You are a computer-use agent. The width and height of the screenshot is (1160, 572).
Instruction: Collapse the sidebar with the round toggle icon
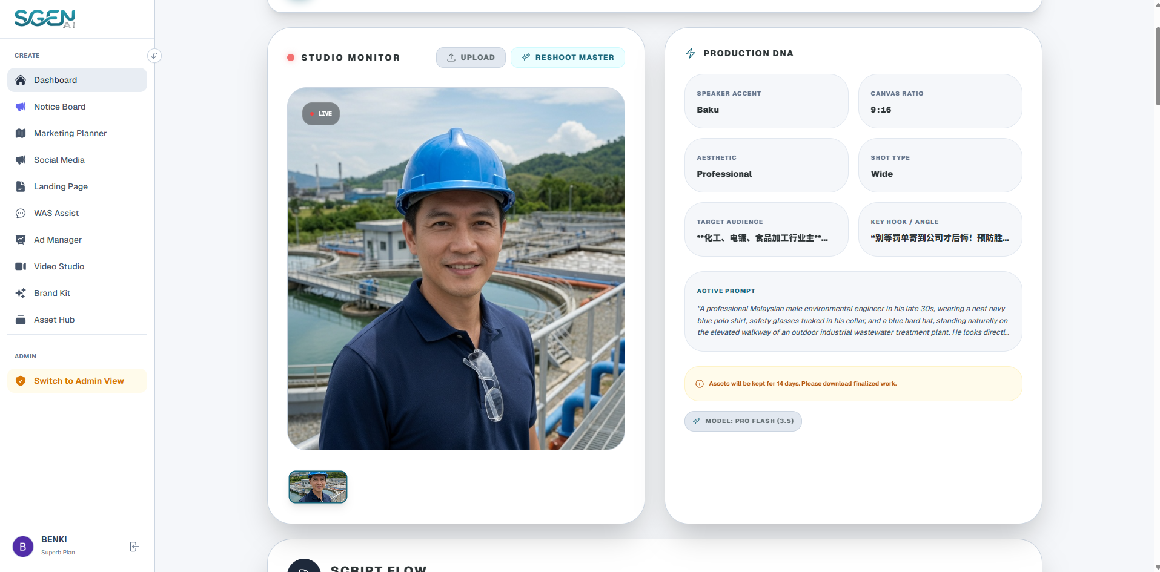click(x=154, y=56)
